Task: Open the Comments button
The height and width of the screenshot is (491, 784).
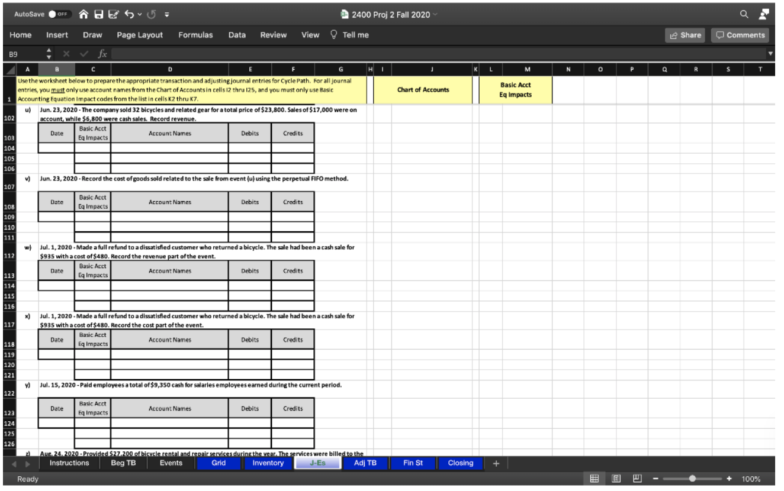Action: 741,35
